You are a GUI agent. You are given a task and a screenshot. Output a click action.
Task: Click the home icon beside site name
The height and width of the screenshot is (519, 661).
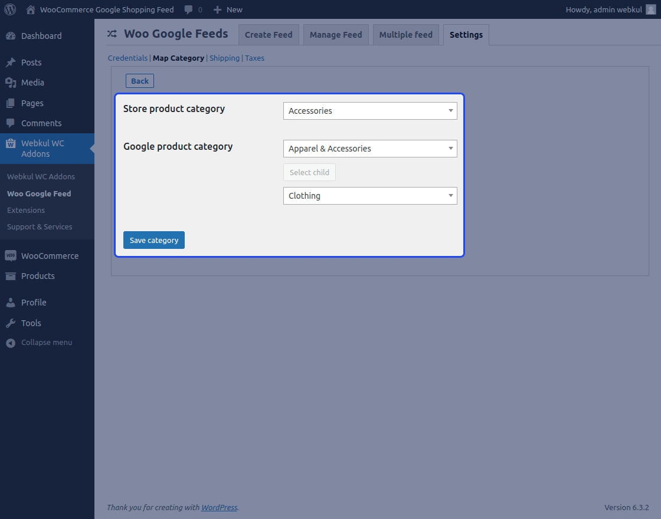coord(30,9)
